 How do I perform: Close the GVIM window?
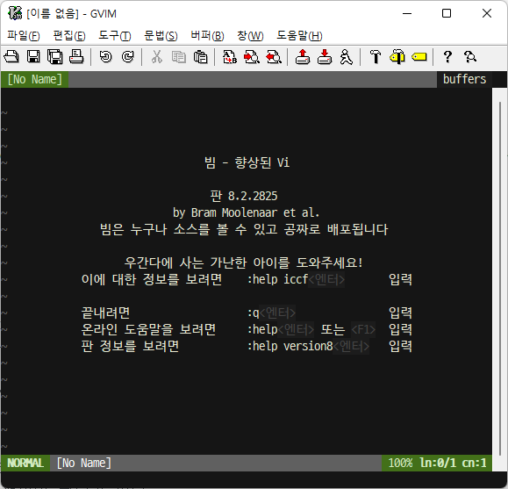coord(487,13)
